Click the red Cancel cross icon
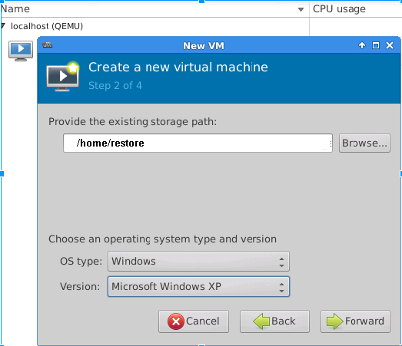Screen dimensions: 402x346 point(175,321)
